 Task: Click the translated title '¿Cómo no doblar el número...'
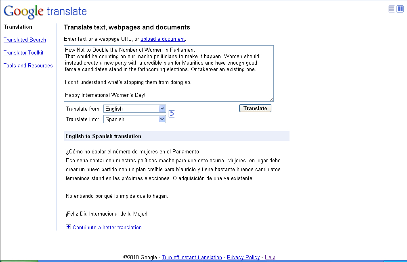click(x=132, y=152)
